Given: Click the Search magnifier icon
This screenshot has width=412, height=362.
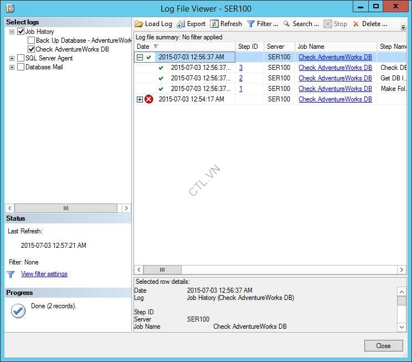Looking at the screenshot, I should [x=287, y=24].
